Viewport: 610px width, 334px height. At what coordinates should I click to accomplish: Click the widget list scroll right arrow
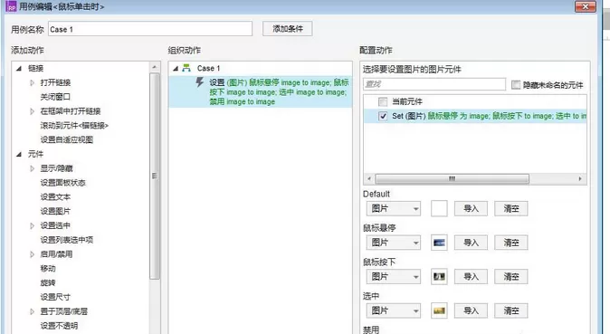580,178
